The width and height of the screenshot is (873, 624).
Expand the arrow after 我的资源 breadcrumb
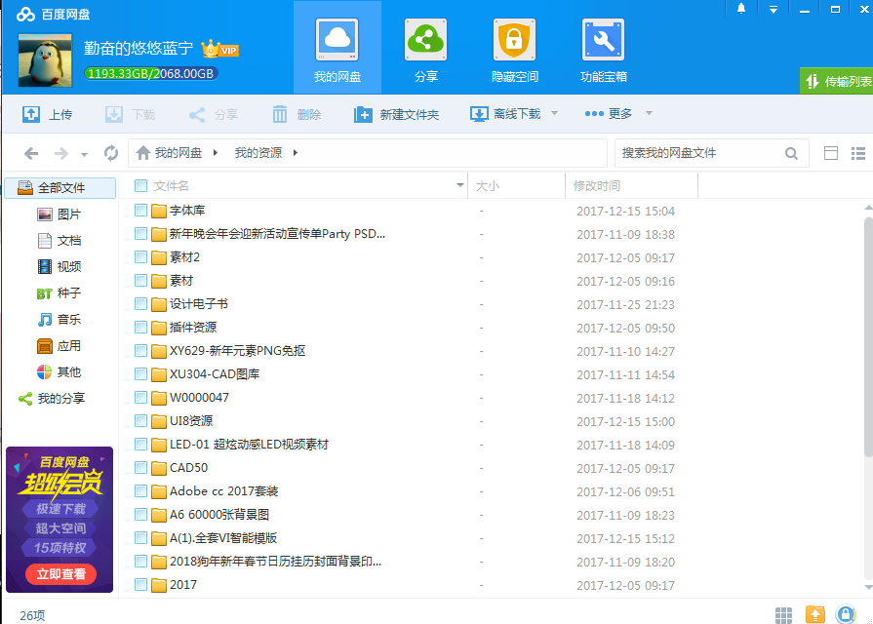296,152
